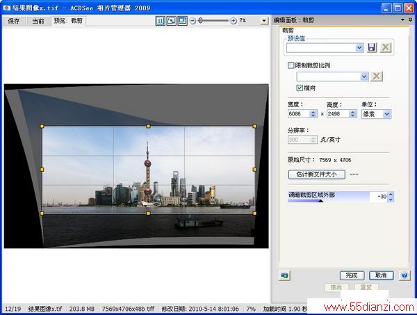Click status bar 7569x4706x48b tiff text
Viewport: 417px width, 315px height.
[128, 309]
